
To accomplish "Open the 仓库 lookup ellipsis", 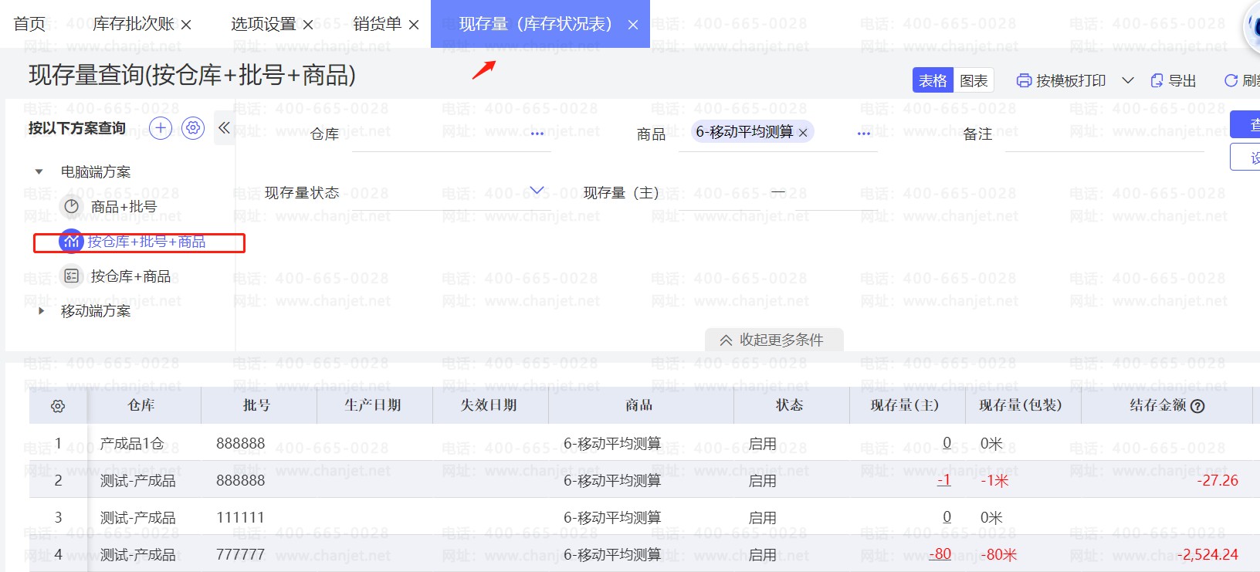I will (x=537, y=134).
